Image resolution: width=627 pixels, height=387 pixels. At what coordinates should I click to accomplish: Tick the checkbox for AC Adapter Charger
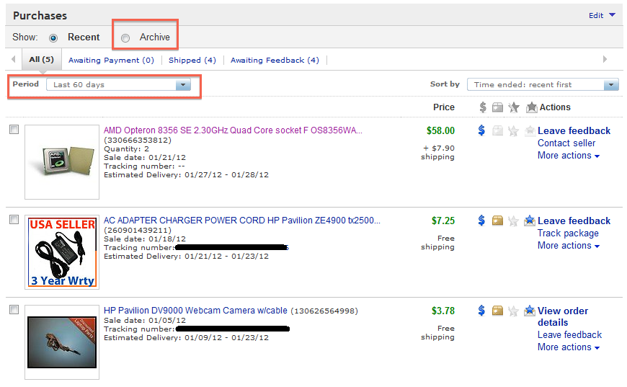click(x=14, y=220)
